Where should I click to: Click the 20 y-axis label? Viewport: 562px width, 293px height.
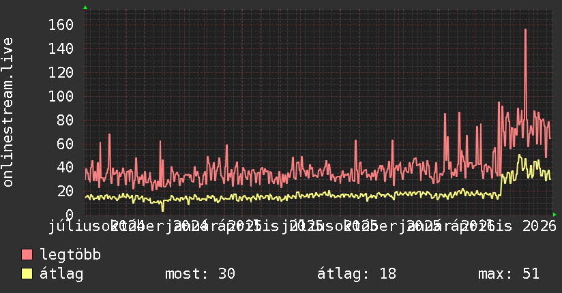[x=65, y=191]
